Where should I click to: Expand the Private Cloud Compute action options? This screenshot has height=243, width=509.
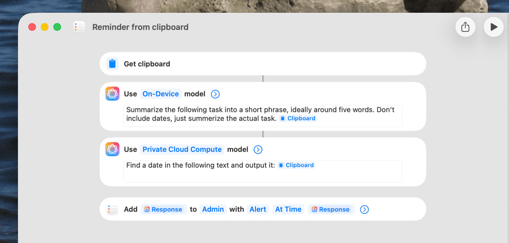(258, 149)
